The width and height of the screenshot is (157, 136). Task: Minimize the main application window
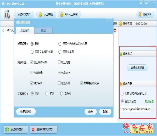pyautogui.click(x=146, y=3)
